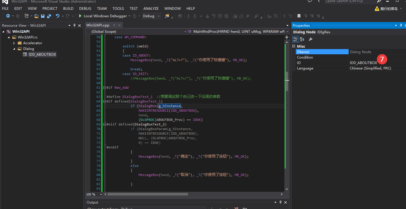Open the Debug configuration dropdown
Image resolution: width=406 pixels, height=209 pixels.
click(x=159, y=16)
